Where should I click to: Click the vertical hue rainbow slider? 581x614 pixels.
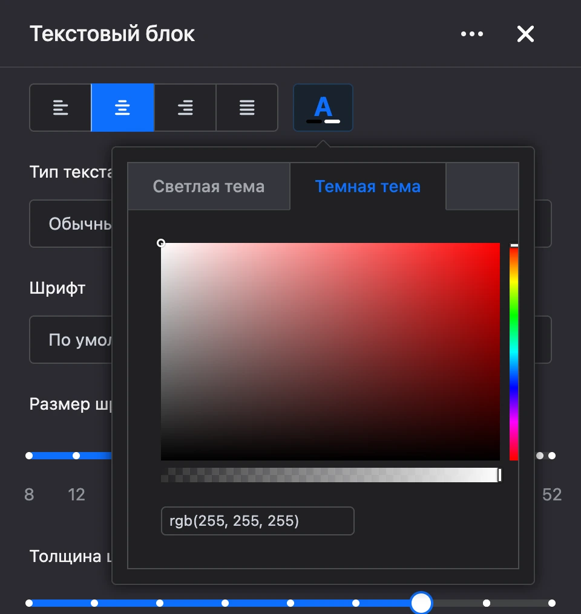coord(514,352)
